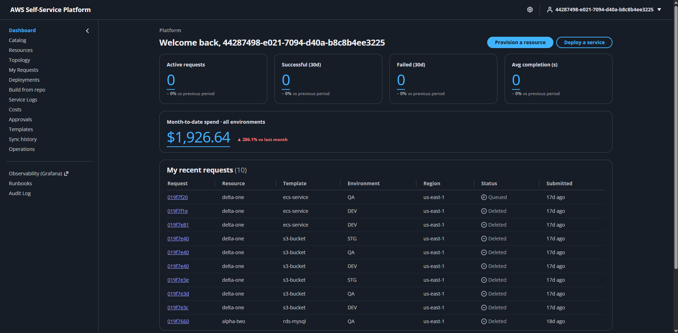Sort by the Request column header
678x333 pixels.
(x=177, y=183)
